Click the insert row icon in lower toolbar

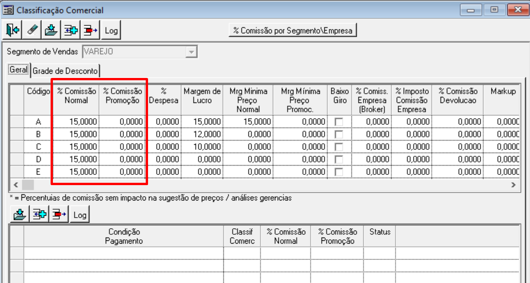point(39,214)
